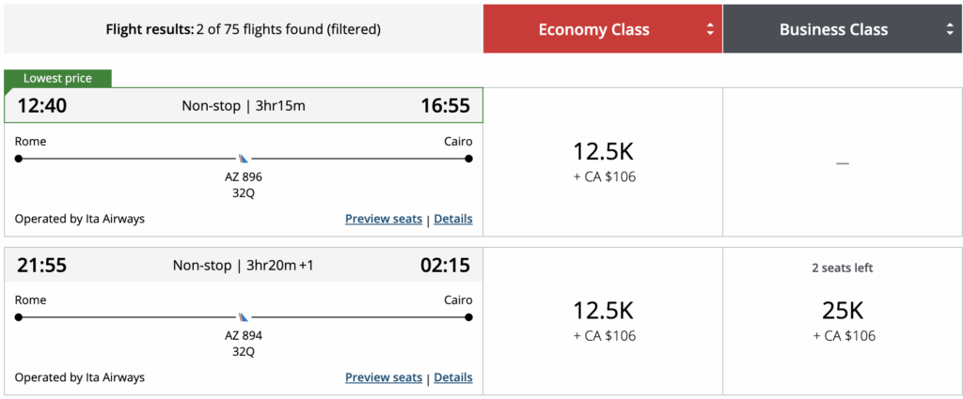Open Preview seats for the 21:55 flight

384,377
